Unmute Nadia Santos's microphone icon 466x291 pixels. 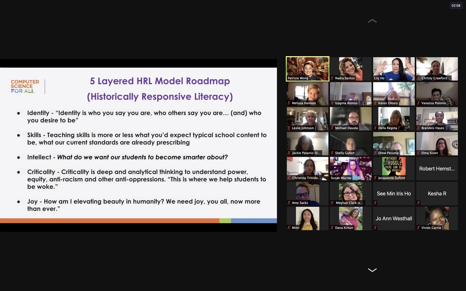tap(332, 78)
